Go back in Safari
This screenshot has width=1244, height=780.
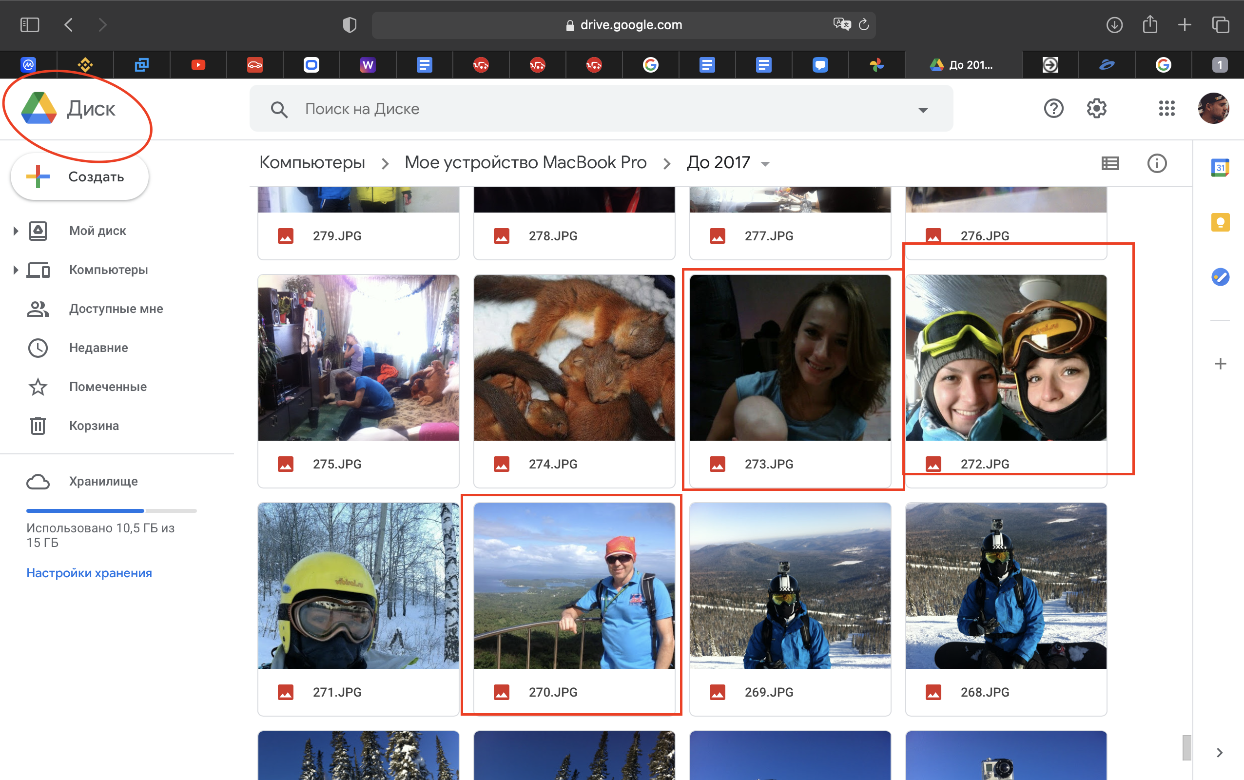(x=69, y=25)
